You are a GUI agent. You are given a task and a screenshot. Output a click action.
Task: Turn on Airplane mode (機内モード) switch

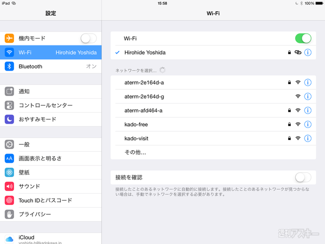click(x=88, y=38)
